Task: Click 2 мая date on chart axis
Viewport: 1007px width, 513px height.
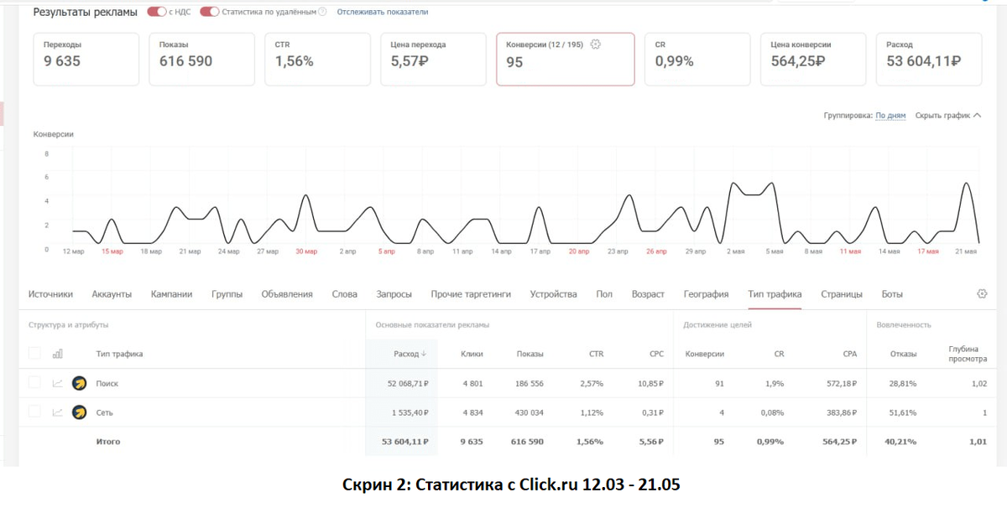Action: pyautogui.click(x=735, y=251)
